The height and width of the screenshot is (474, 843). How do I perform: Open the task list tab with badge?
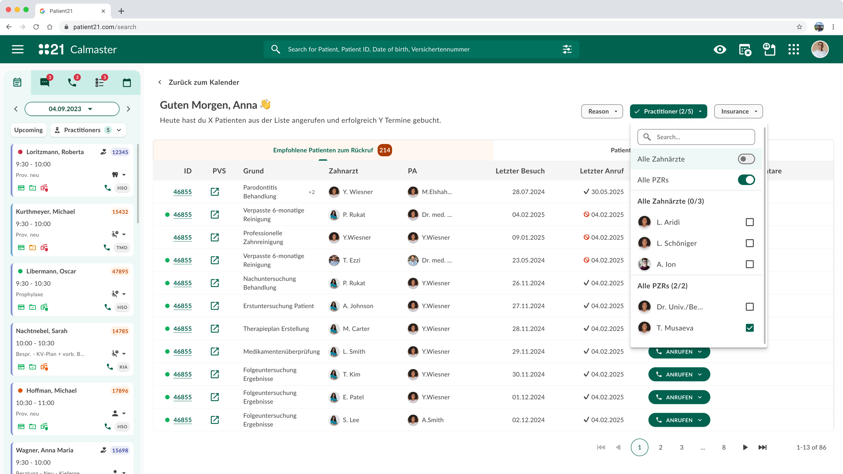[x=100, y=82]
